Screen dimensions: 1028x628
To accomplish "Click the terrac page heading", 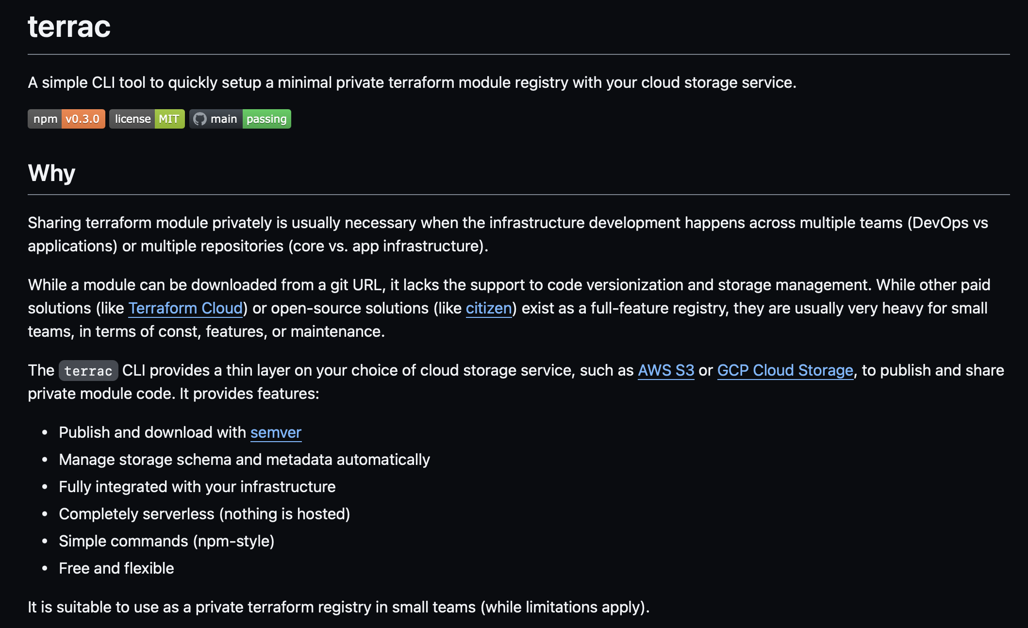I will pyautogui.click(x=69, y=26).
